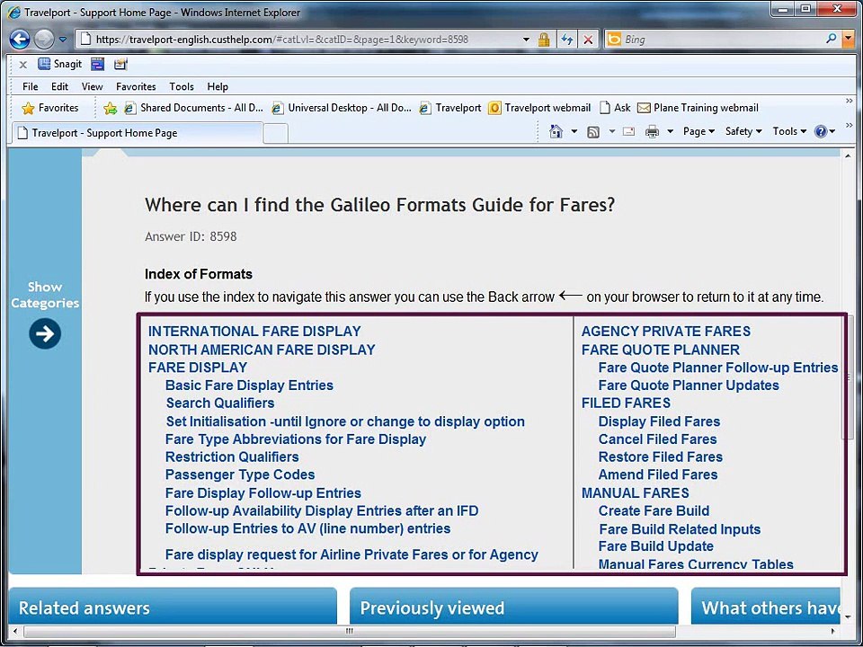Screen dimensions: 863x647
Task: Click the Related answers panel header
Action: (x=173, y=607)
